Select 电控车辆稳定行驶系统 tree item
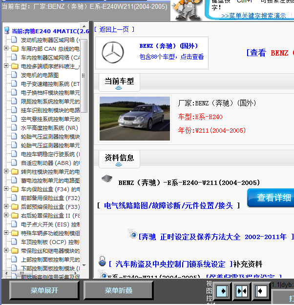The width and height of the screenshot is (294, 305). pos(50,154)
